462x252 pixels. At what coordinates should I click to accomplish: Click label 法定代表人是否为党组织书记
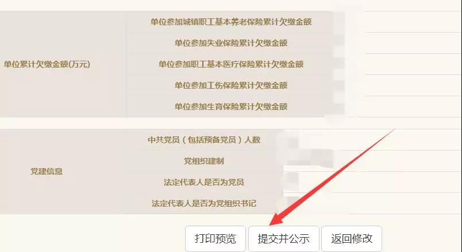pos(204,203)
